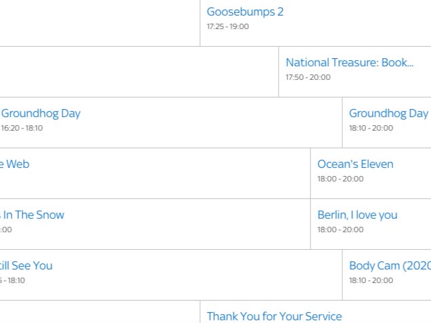Select National Treasure: Book... movie title
This screenshot has height=323, width=431.
point(349,62)
